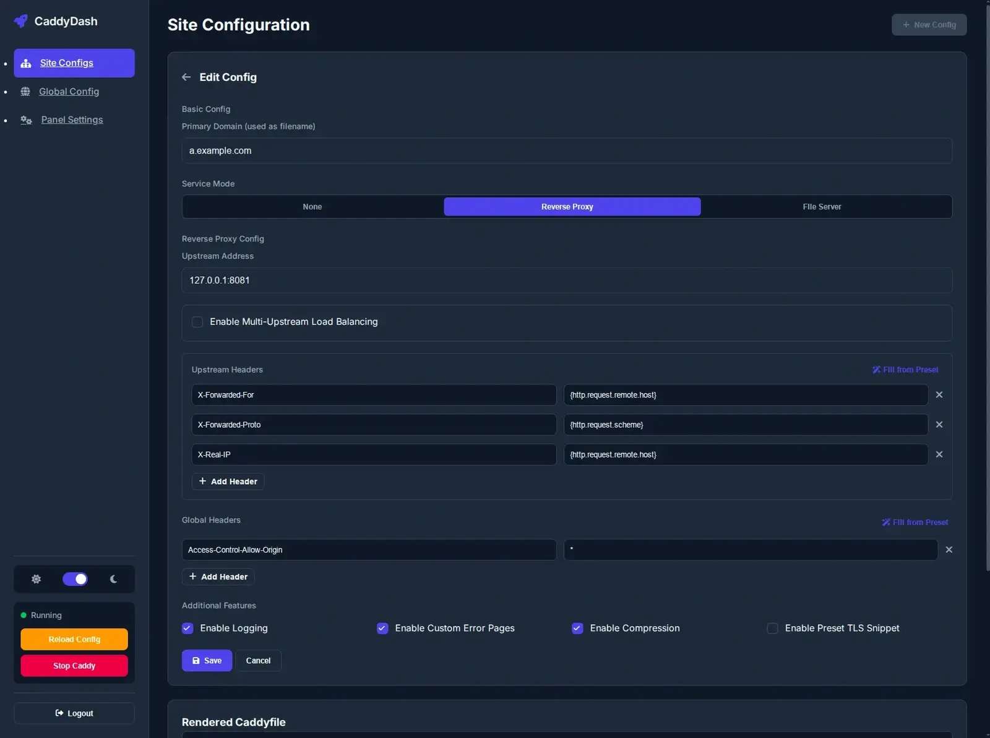Fill Upstream Headers from preset
Viewport: 990px width, 738px height.
(x=905, y=370)
